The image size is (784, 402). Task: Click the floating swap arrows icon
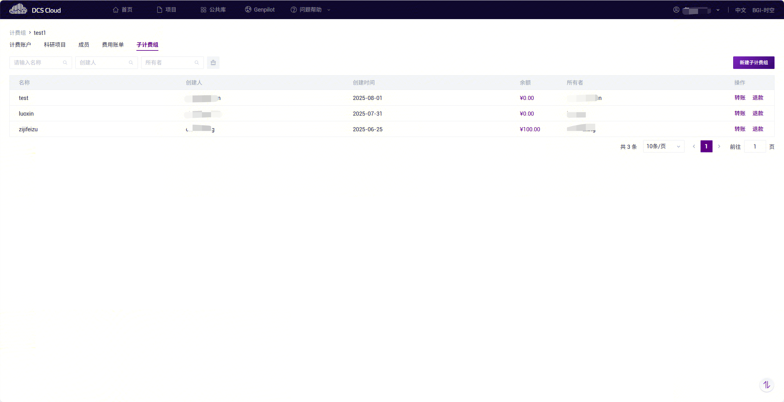point(766,385)
